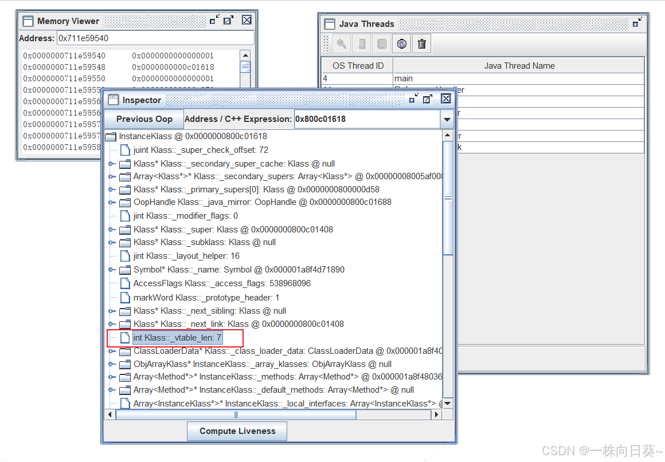This screenshot has width=665, height=462.
Task: Iconify the Memory Viewer window
Action: pyautogui.click(x=214, y=20)
